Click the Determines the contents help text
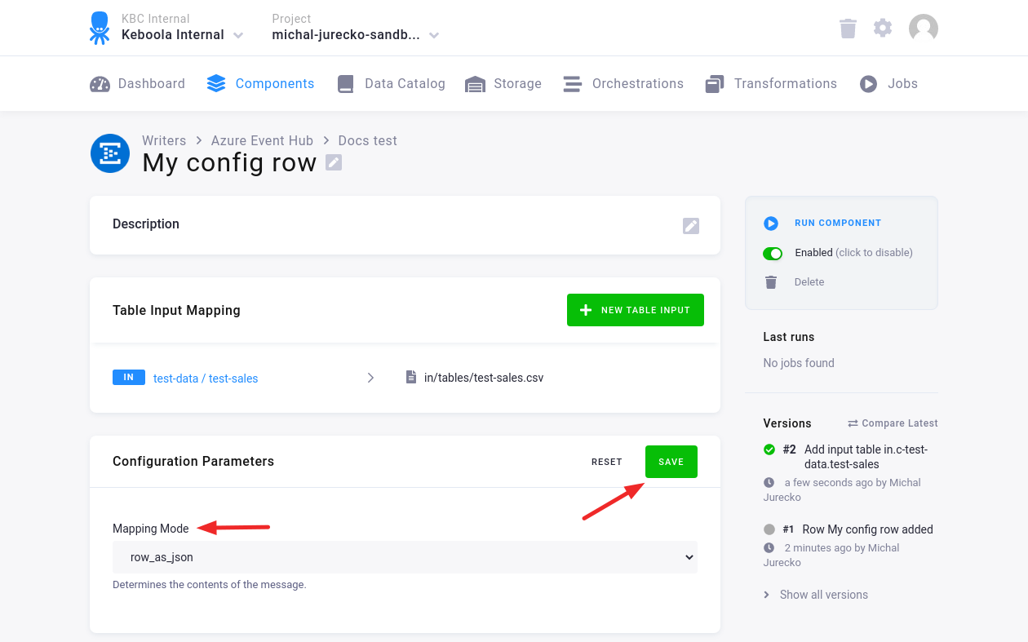Viewport: 1028px width, 642px height. (x=210, y=585)
